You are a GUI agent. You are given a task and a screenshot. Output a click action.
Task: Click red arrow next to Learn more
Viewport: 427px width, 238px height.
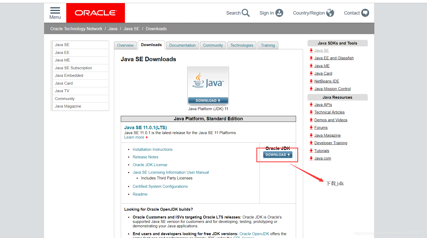click(147, 137)
